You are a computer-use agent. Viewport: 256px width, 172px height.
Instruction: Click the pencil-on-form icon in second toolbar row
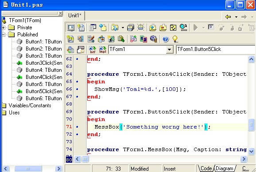coord(91,39)
